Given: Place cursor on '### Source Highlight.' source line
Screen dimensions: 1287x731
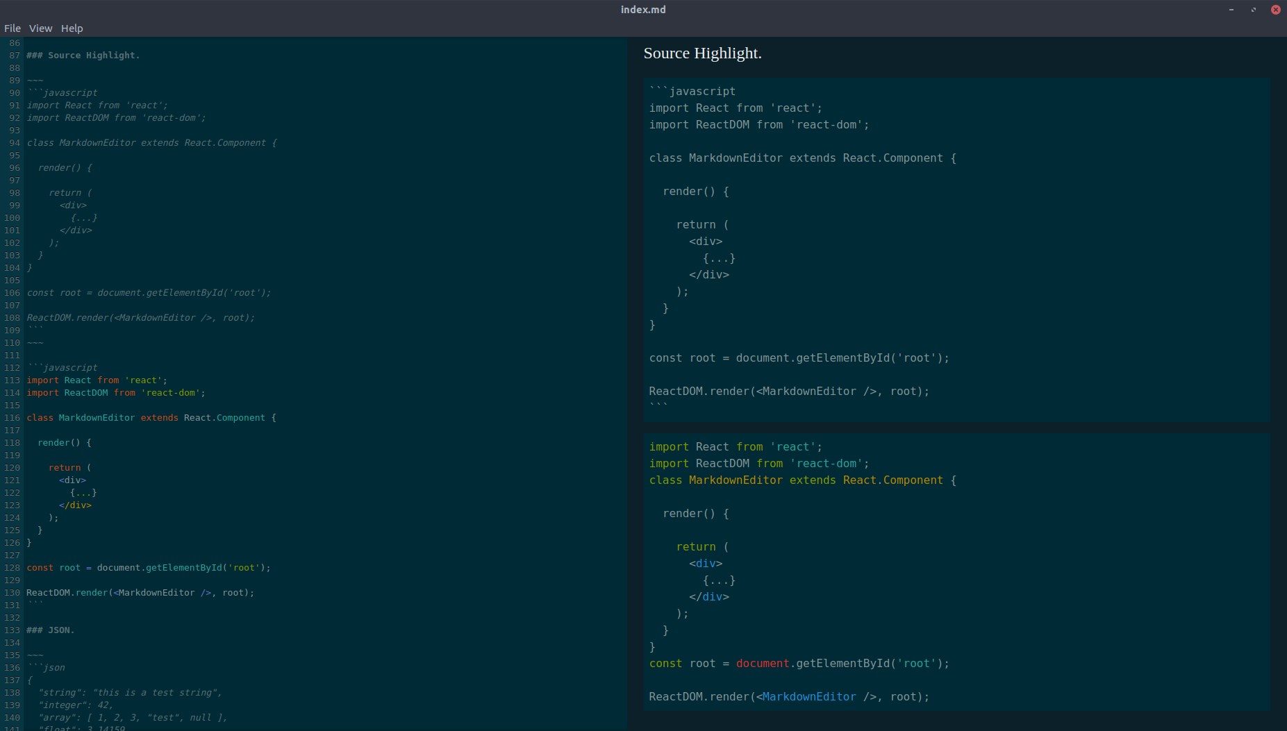Looking at the screenshot, I should tap(83, 56).
